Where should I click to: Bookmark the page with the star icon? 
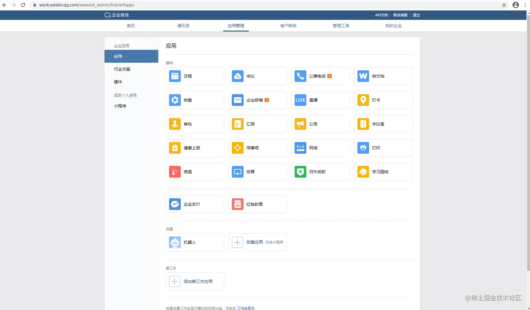click(504, 5)
